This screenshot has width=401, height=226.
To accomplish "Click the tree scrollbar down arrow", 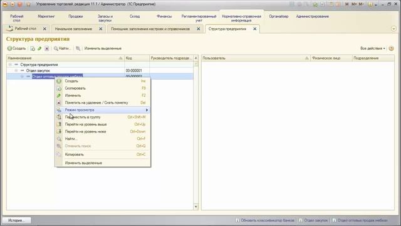I will point(196,207).
